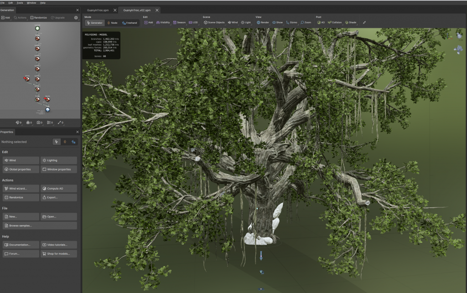Enable Freehand mode
467x293 pixels.
pos(129,22)
